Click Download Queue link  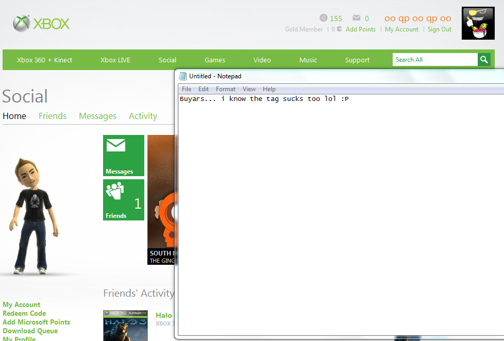[x=30, y=331]
